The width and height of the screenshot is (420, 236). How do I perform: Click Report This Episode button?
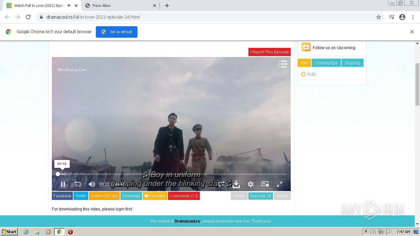coord(269,52)
